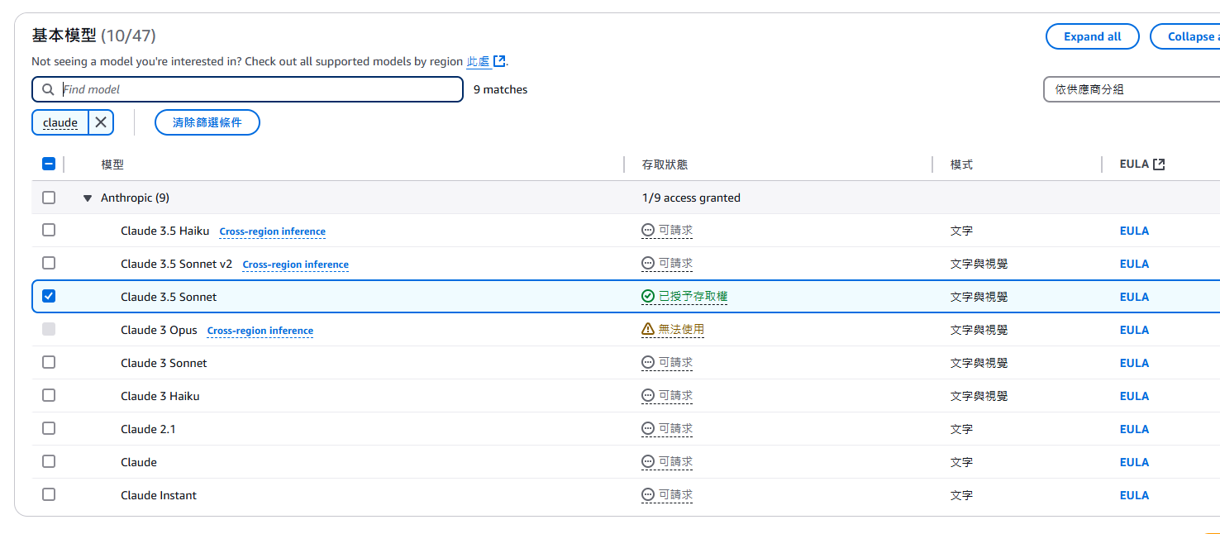
Task: Click the external link icon beside EULA header
Action: (x=1159, y=164)
